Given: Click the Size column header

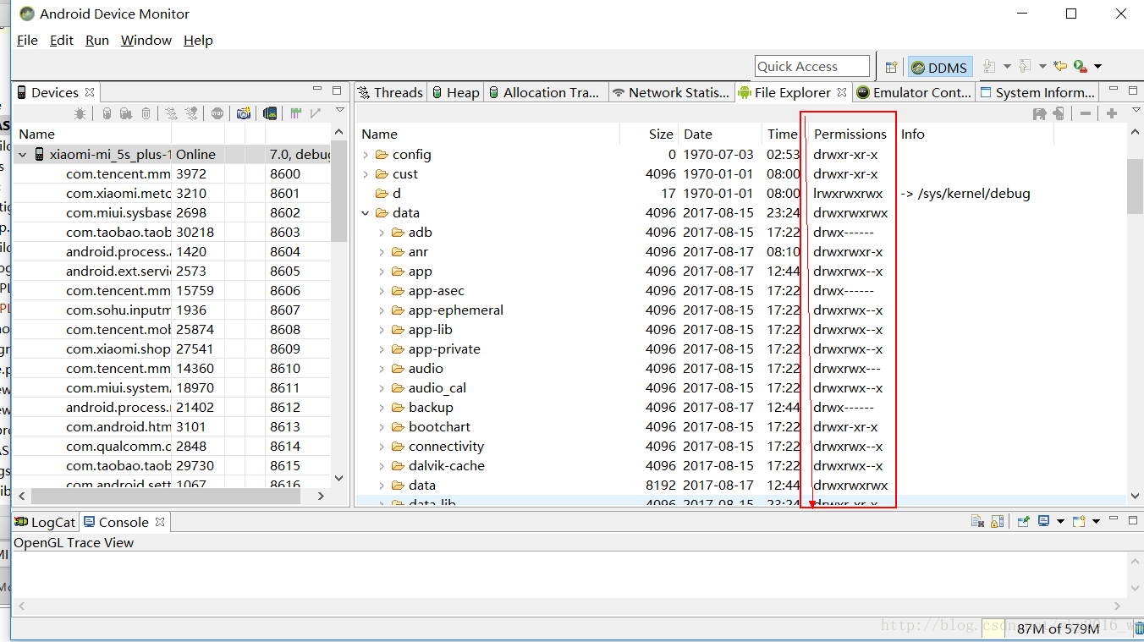Looking at the screenshot, I should pos(649,134).
